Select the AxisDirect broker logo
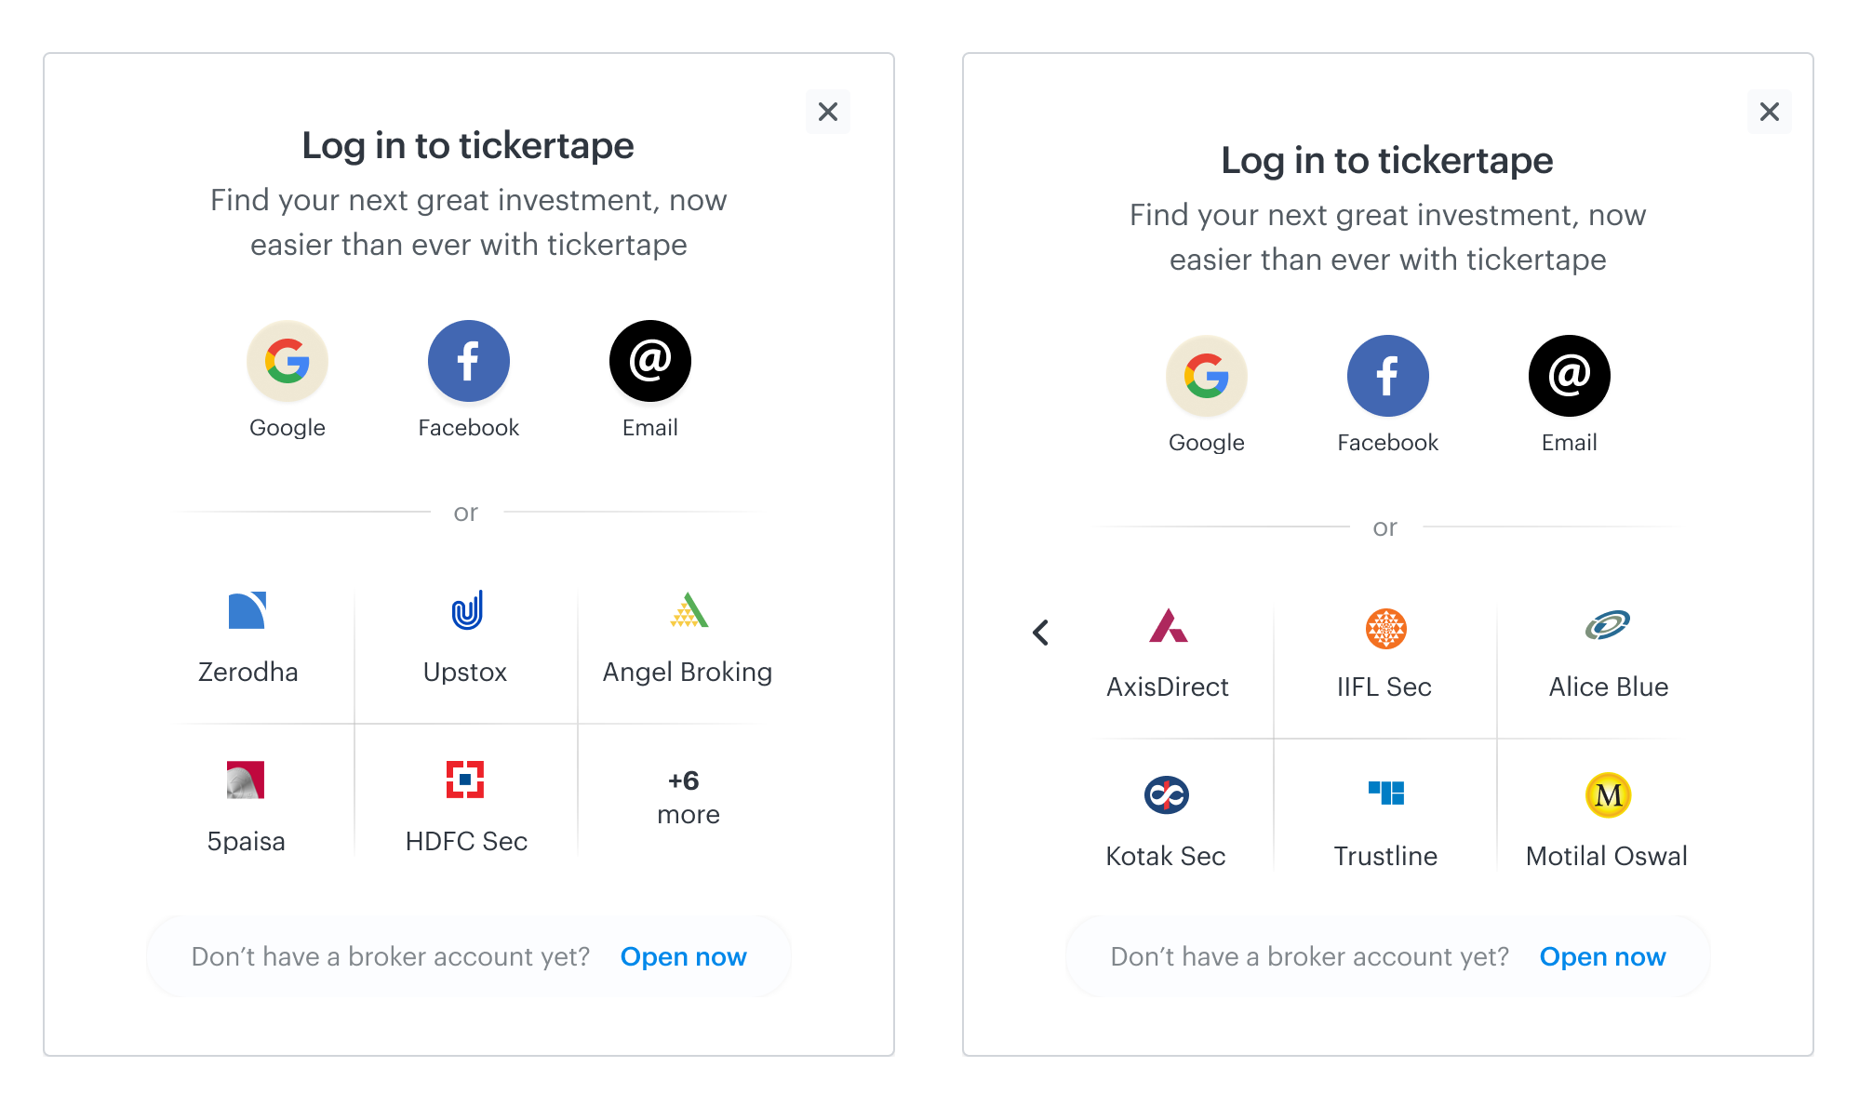Screen dimensions: 1859x1107 pyautogui.click(x=1168, y=625)
